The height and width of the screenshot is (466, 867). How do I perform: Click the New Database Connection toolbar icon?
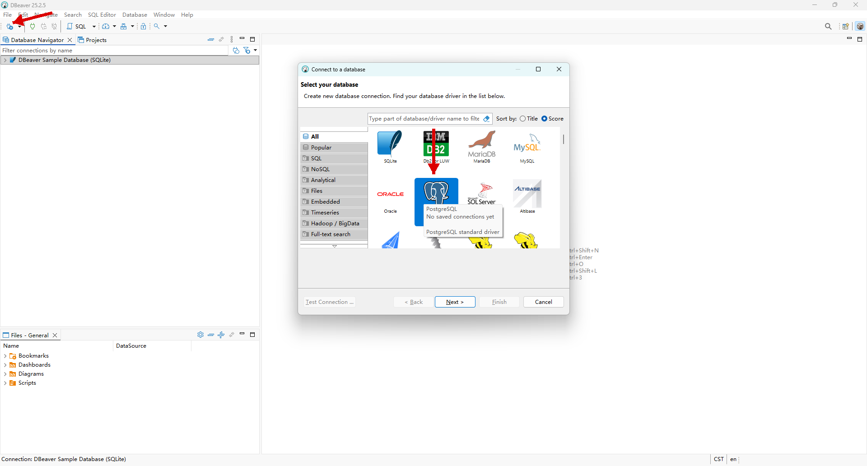click(9, 27)
